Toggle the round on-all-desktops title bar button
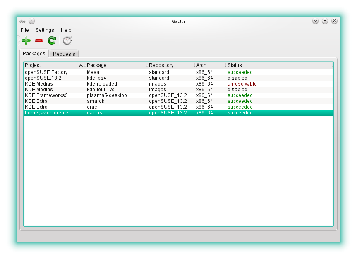The image size is (357, 259). tap(32, 21)
